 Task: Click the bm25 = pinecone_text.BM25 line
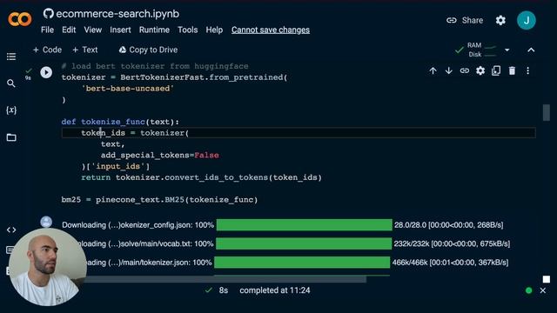[x=159, y=199]
